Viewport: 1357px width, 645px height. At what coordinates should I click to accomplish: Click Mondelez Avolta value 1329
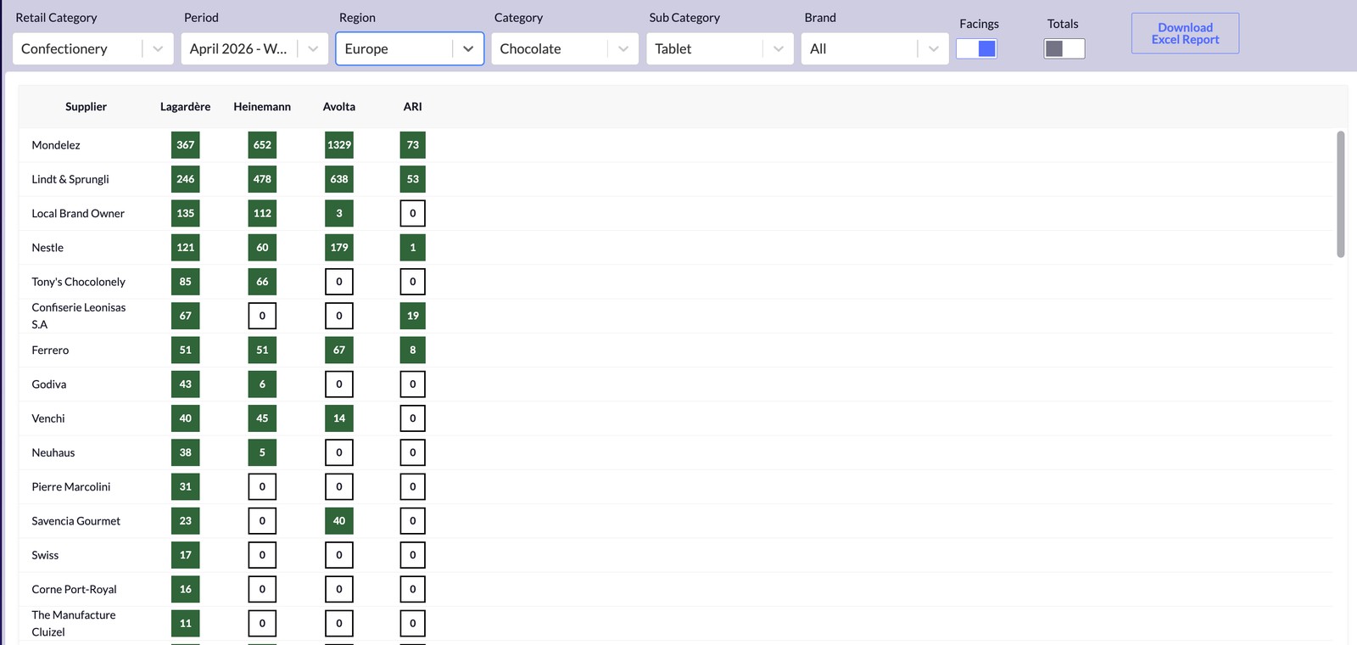[339, 145]
